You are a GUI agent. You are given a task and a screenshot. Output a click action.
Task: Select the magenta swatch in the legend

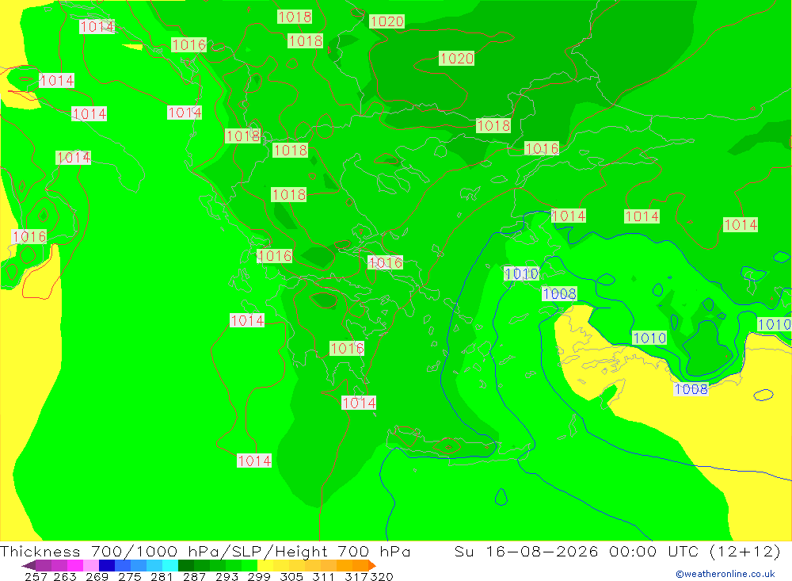click(74, 565)
